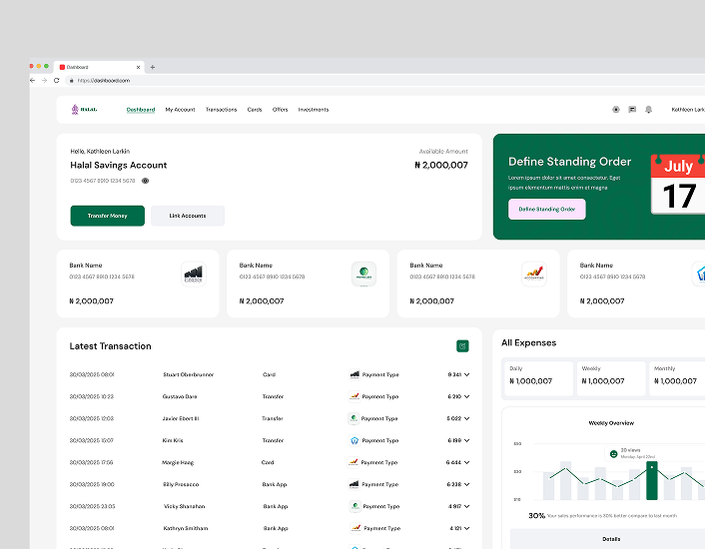Image resolution: width=705 pixels, height=549 pixels.
Task: Go to the Dashboard nav item
Action: point(141,109)
